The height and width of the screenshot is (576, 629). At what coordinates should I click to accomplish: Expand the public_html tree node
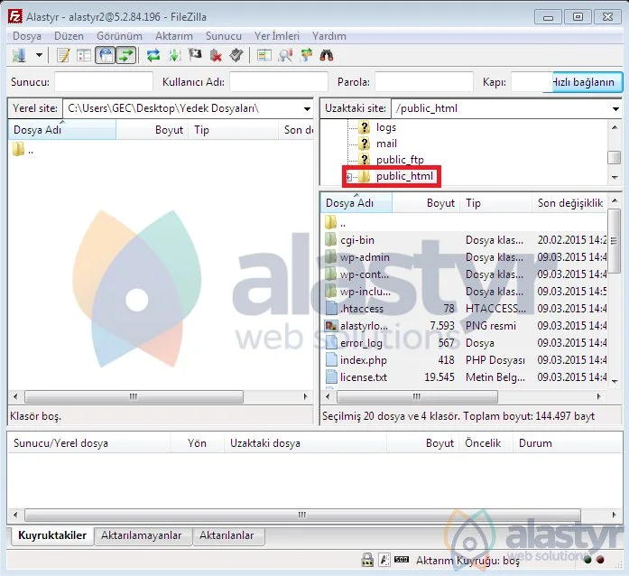click(349, 177)
